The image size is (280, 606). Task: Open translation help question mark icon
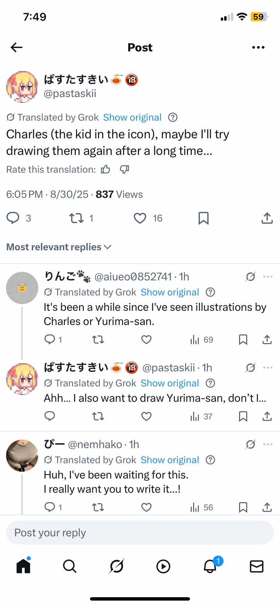pyautogui.click(x=173, y=117)
